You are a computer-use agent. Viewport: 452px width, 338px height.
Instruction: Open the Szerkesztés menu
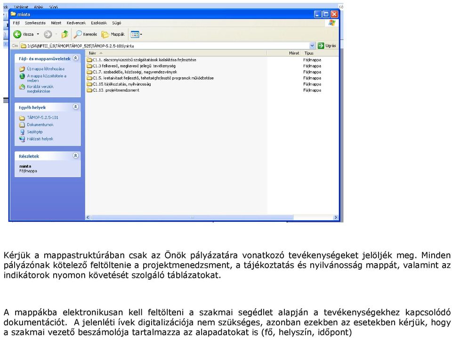[35, 23]
